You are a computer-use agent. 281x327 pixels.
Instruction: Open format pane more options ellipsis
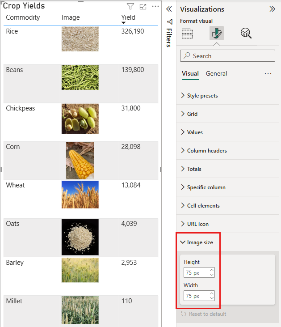pos(268,73)
